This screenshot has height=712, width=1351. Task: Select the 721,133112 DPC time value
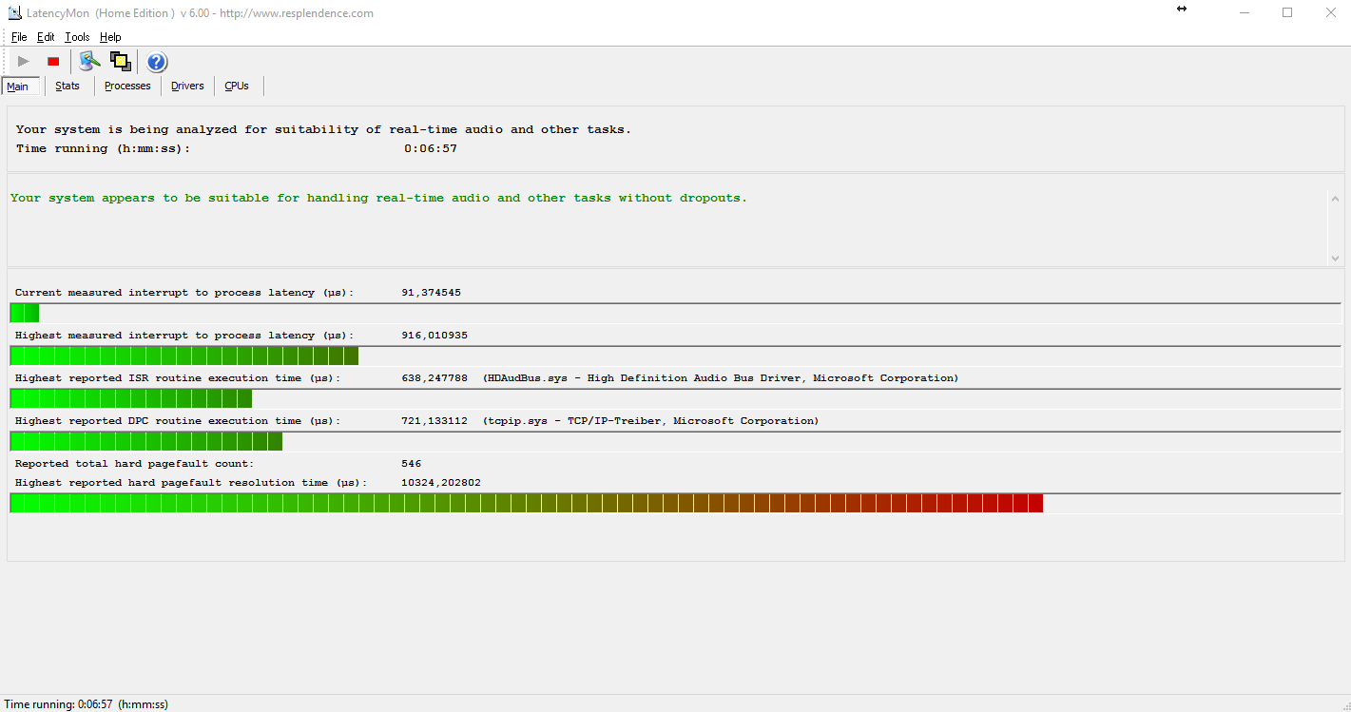[434, 421]
